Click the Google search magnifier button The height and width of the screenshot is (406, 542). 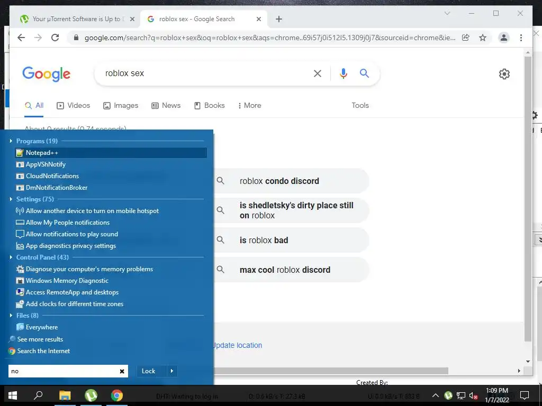point(364,73)
